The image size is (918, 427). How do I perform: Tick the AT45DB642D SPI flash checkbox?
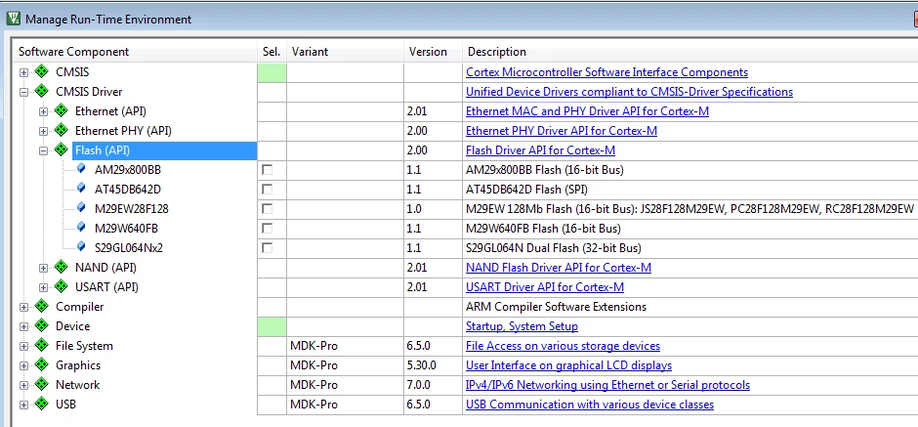267,190
